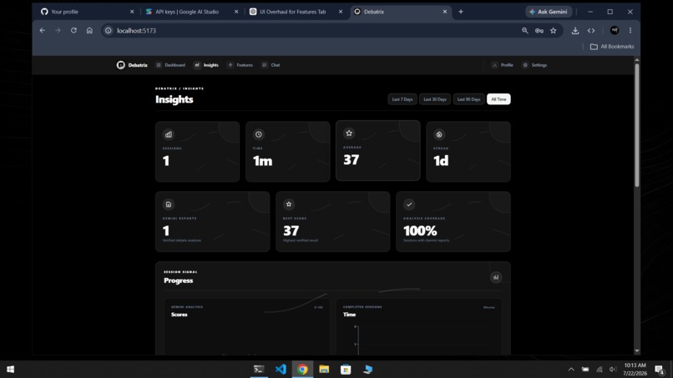The width and height of the screenshot is (673, 378).
Task: Click the clock icon on Time card
Action: (258, 134)
